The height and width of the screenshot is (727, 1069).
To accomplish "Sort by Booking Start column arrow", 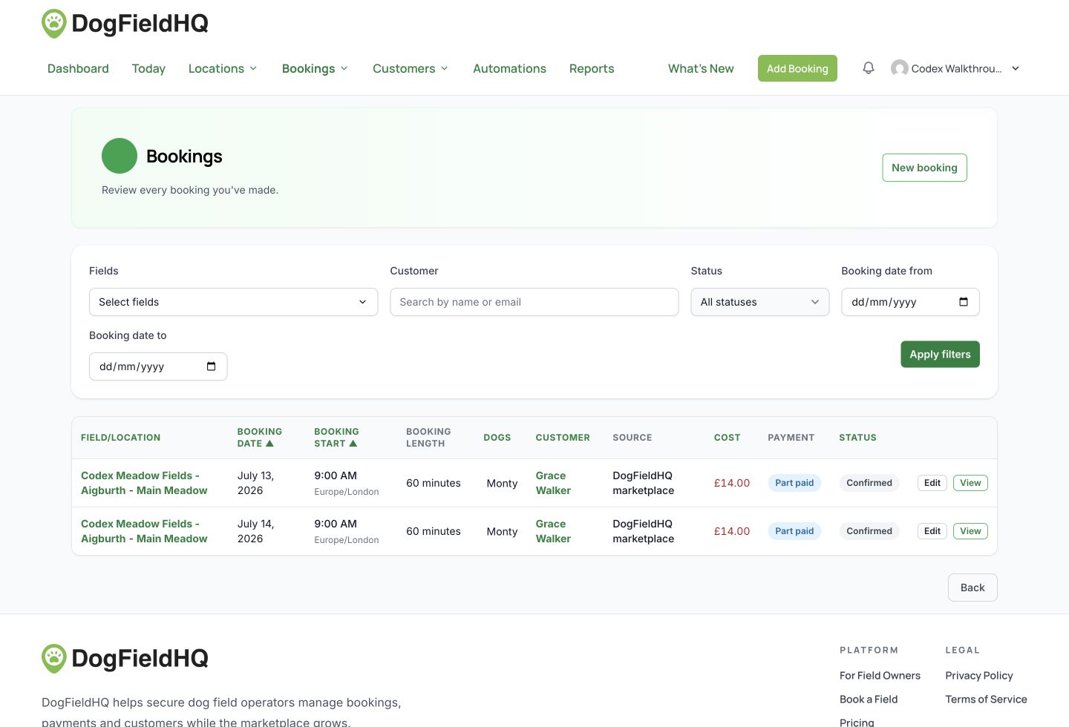I will click(x=353, y=444).
